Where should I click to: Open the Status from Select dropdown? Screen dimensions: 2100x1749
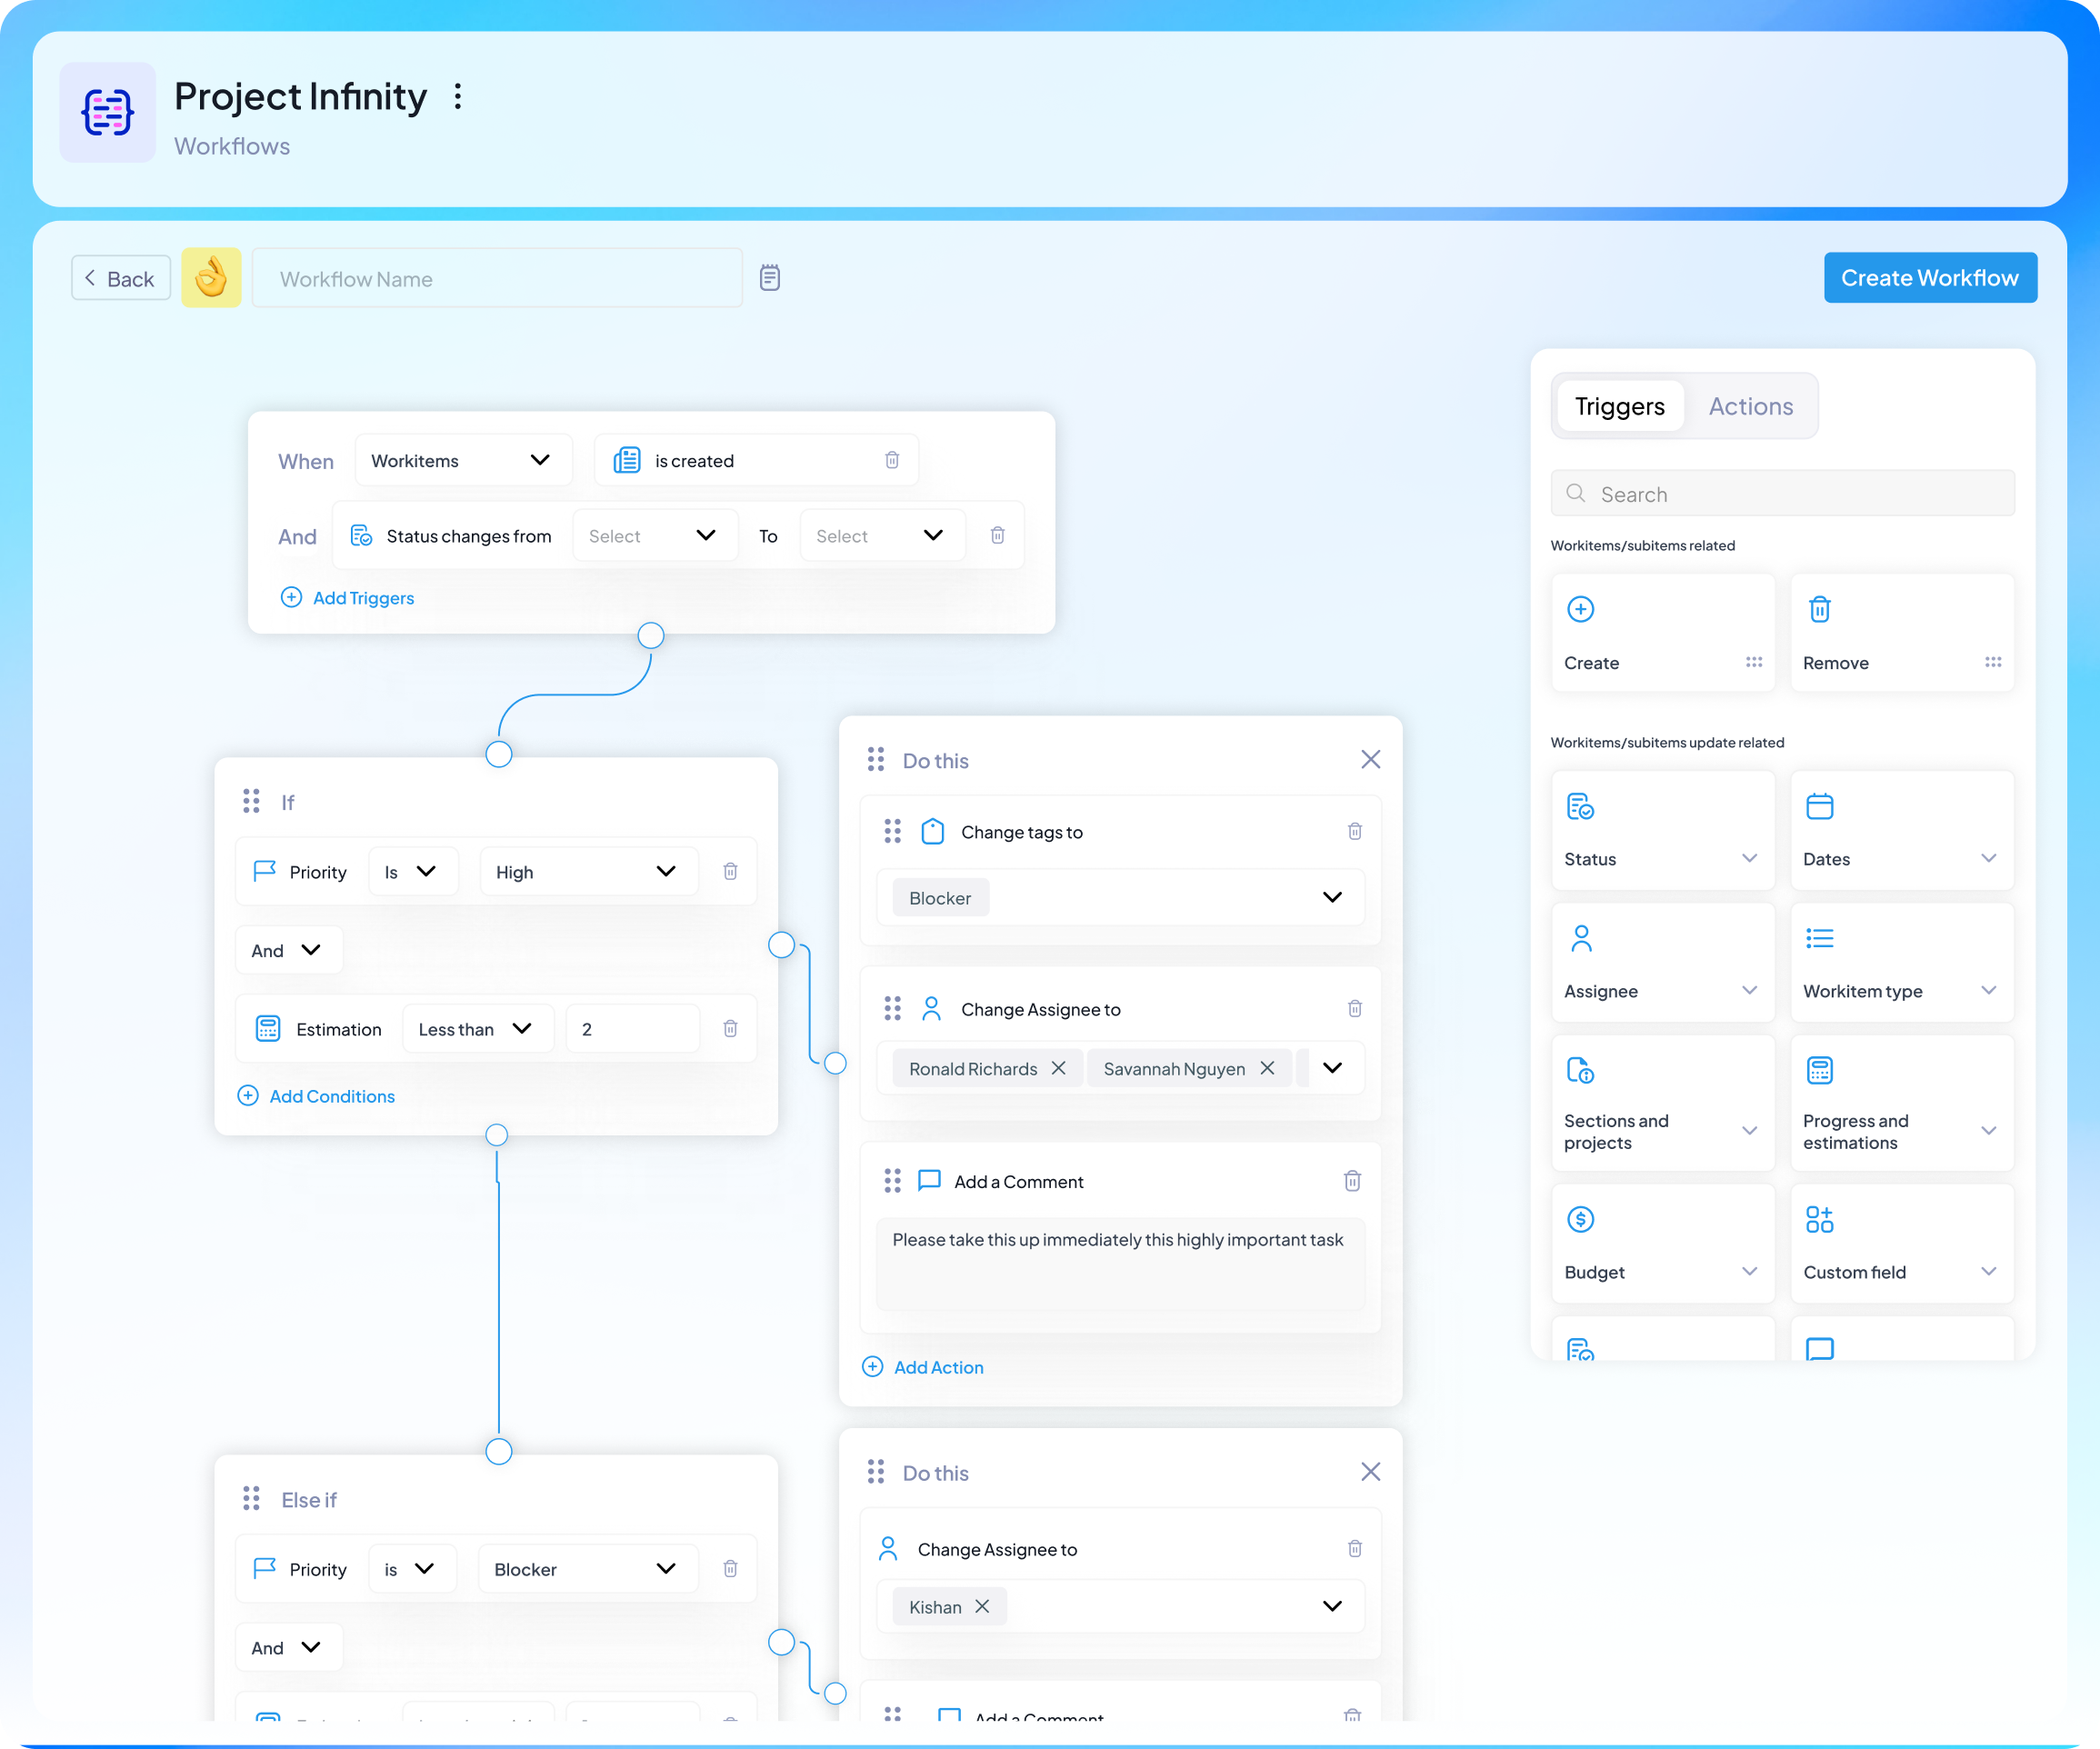(x=655, y=535)
